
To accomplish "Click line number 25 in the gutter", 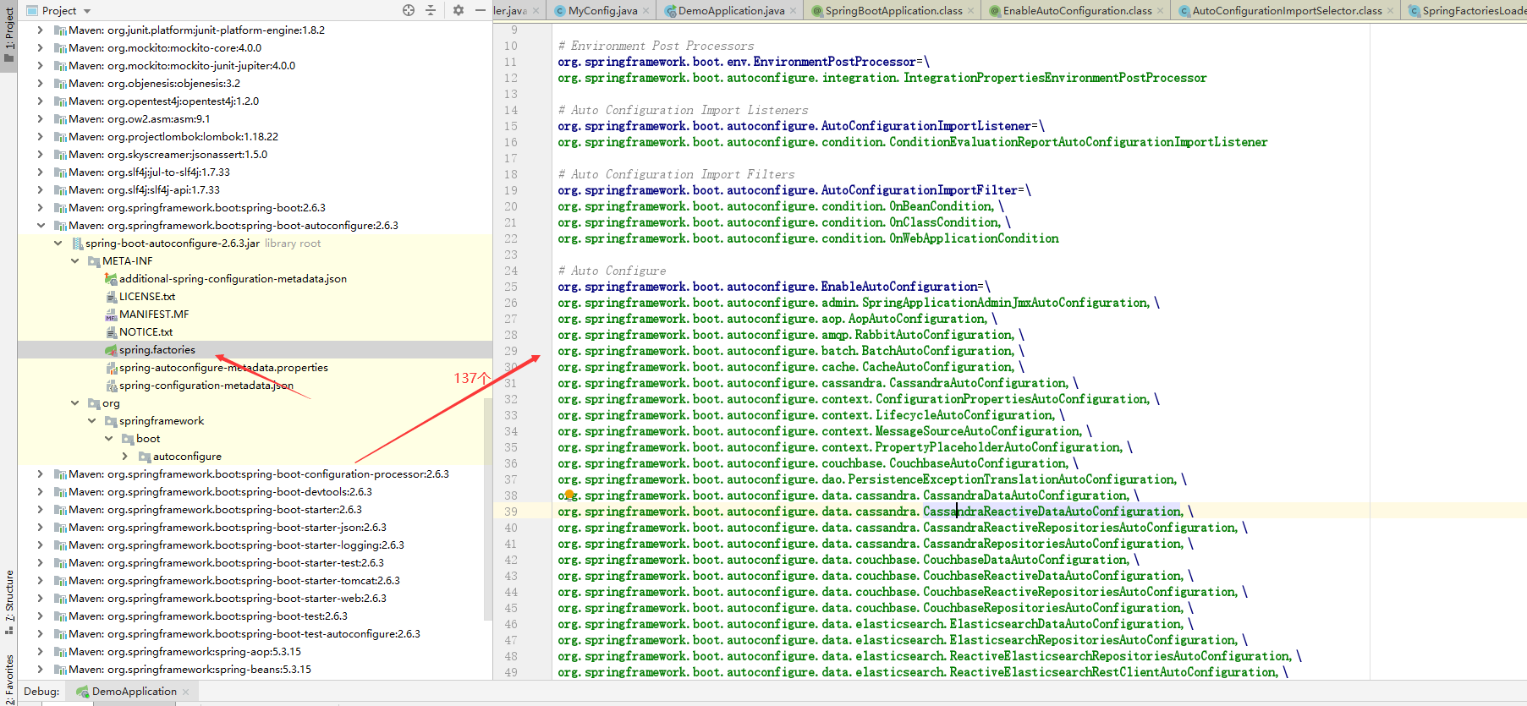I will tap(511, 287).
